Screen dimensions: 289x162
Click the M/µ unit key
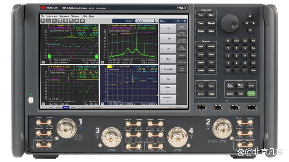point(254,55)
